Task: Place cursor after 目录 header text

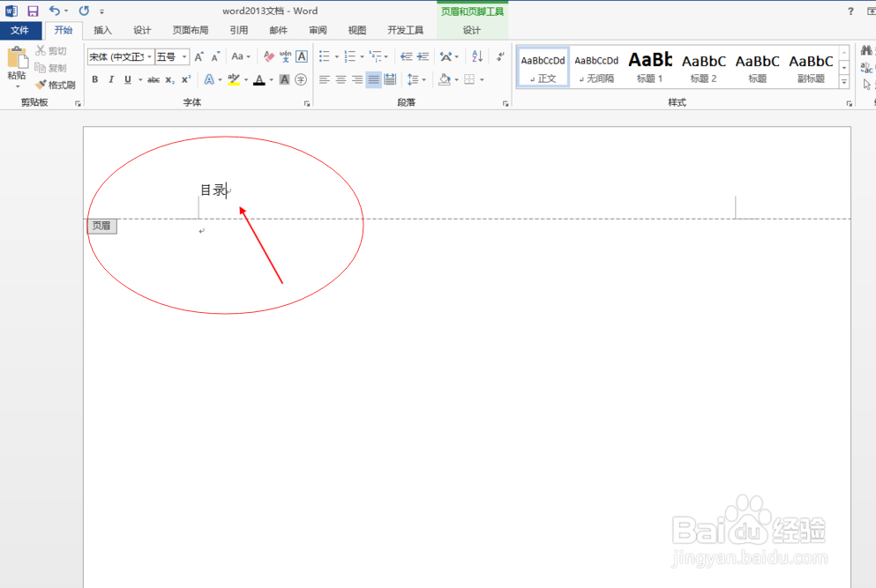Action: click(227, 190)
